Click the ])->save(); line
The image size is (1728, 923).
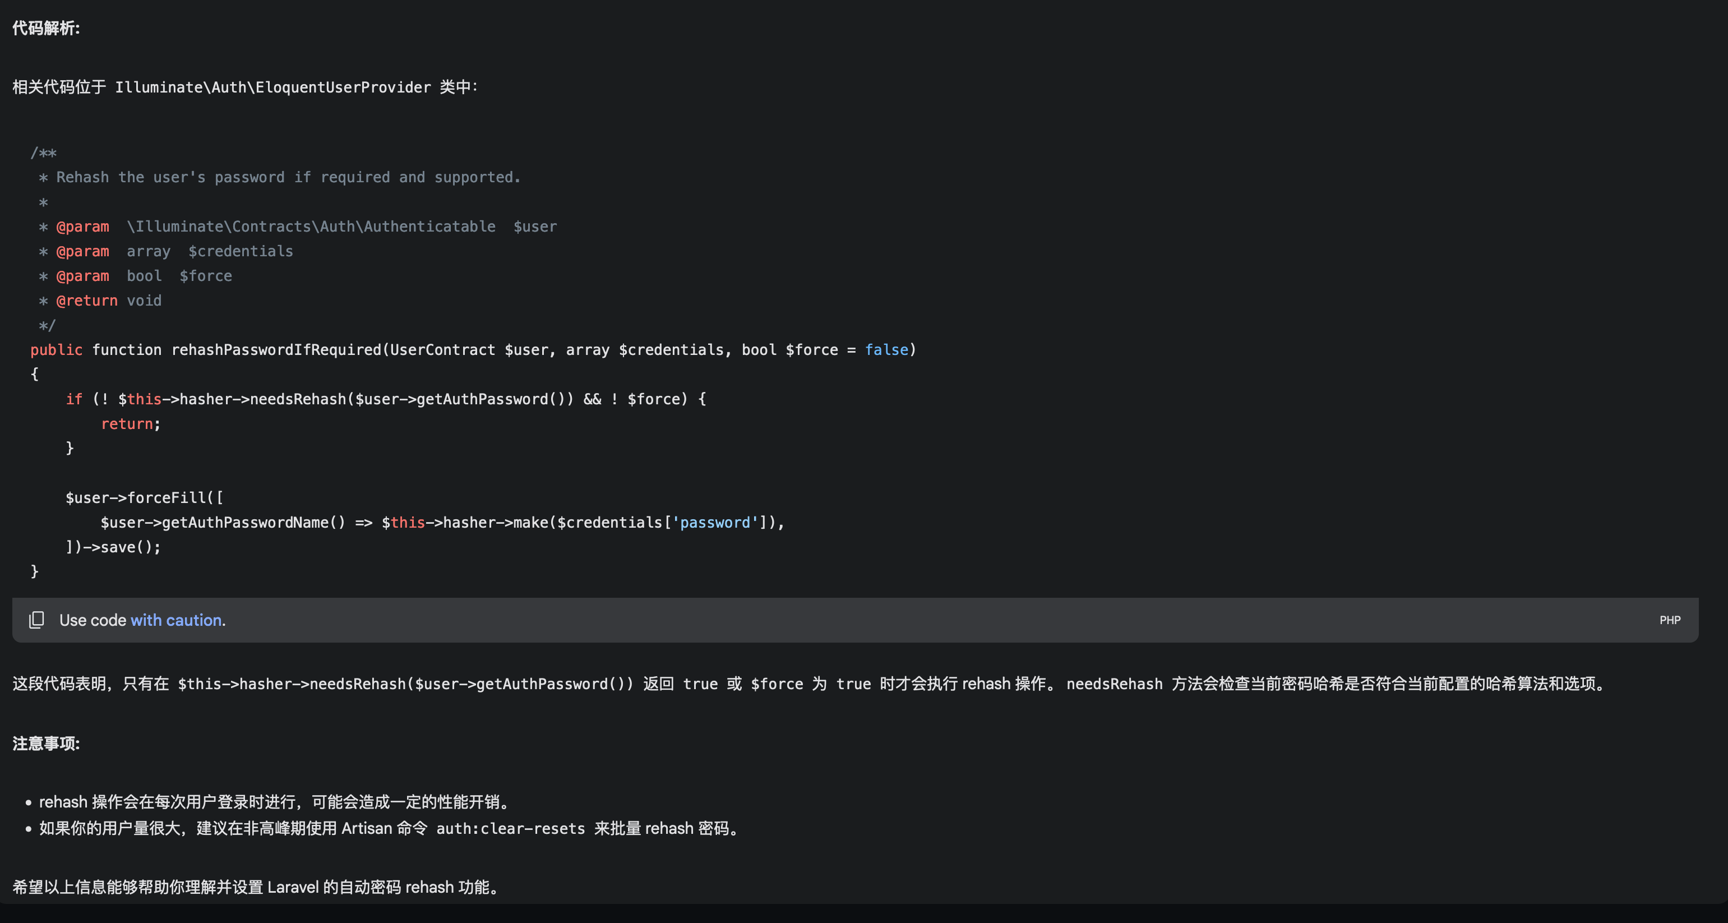(113, 547)
